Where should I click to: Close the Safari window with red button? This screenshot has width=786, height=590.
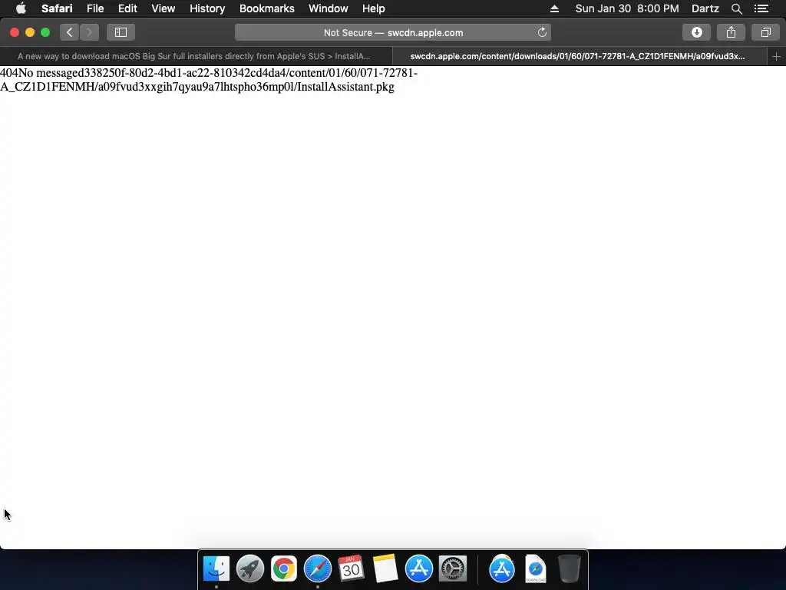click(x=15, y=32)
